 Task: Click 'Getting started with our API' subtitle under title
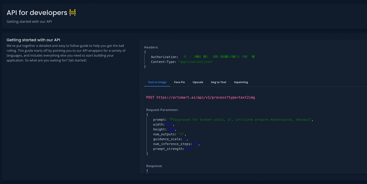tap(29, 21)
